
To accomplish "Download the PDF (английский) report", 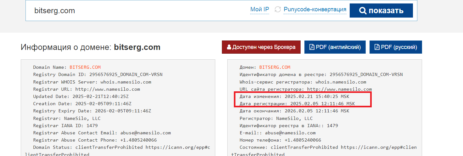I will click(335, 47).
